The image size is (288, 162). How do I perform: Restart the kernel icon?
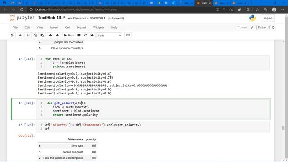85,35
